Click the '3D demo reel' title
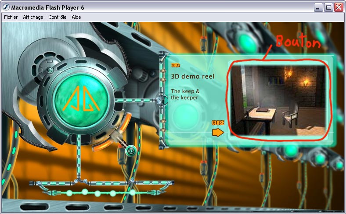The image size is (346, 214). click(x=193, y=76)
